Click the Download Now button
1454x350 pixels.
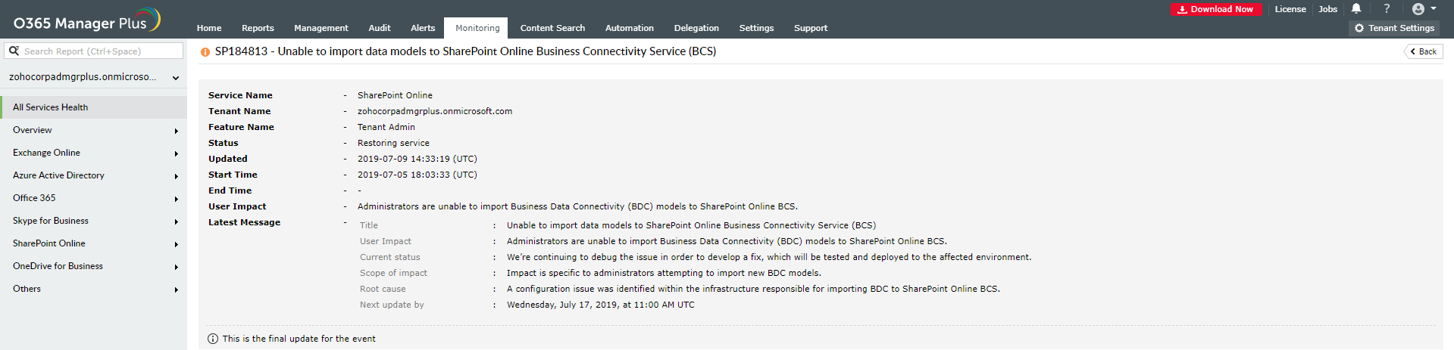(x=1215, y=9)
